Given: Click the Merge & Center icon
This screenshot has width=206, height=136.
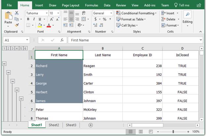Looking at the screenshot, I should point(84,19).
